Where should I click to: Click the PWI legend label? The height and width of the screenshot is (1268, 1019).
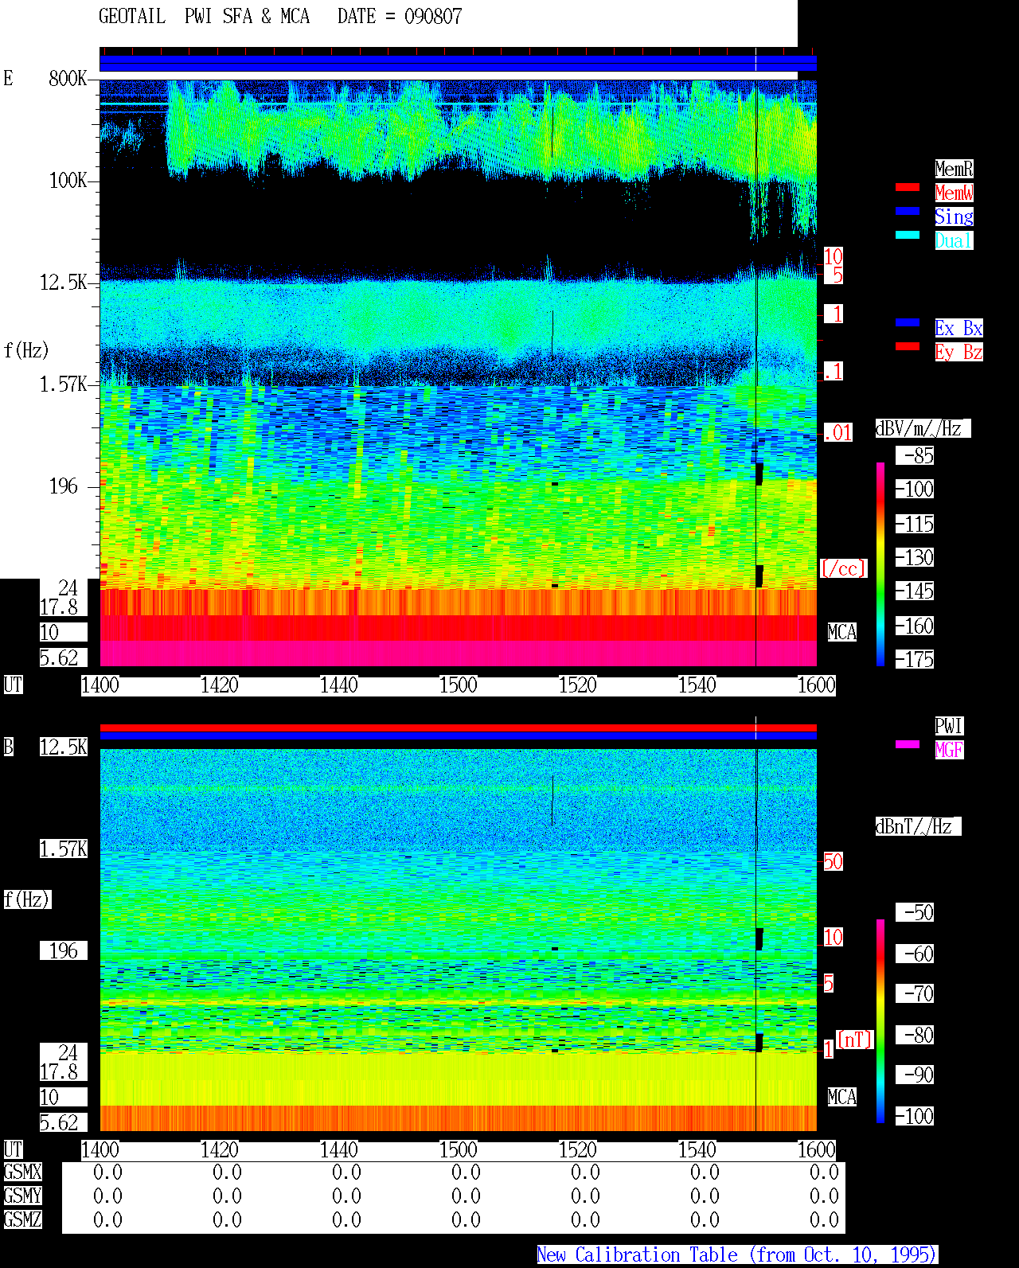coord(949,726)
